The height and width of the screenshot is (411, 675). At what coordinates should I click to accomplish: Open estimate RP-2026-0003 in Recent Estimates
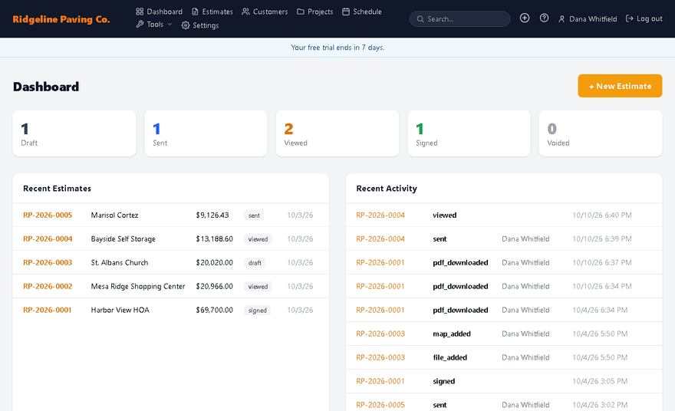[48, 262]
